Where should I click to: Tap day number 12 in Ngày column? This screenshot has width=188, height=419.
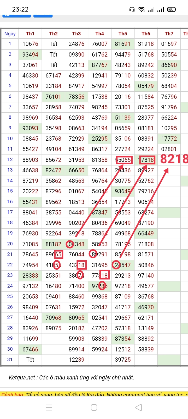[x=10, y=159]
